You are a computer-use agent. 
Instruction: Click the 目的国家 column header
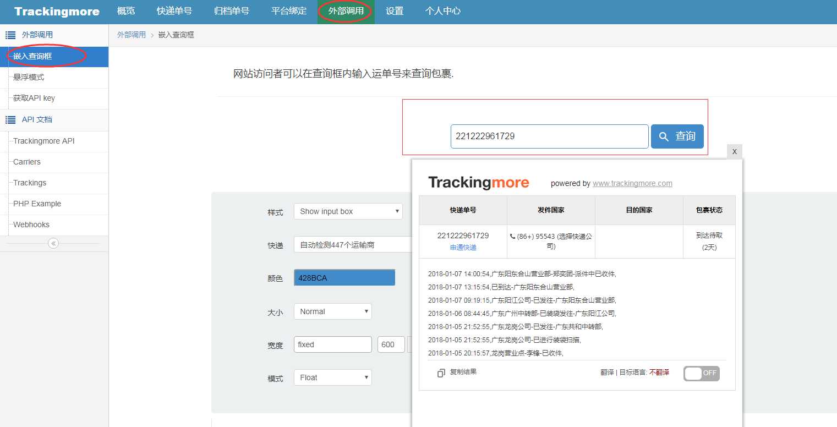tap(639, 210)
